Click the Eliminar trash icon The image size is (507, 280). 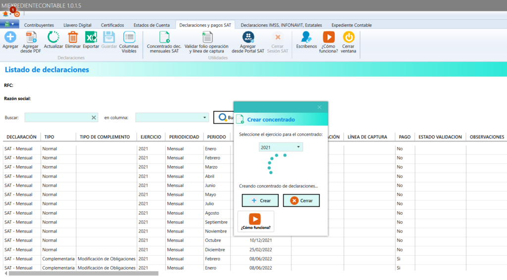click(x=73, y=38)
